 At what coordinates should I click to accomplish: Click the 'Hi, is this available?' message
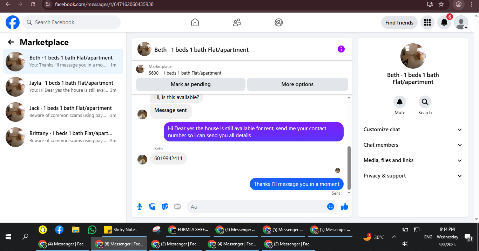[x=177, y=98]
